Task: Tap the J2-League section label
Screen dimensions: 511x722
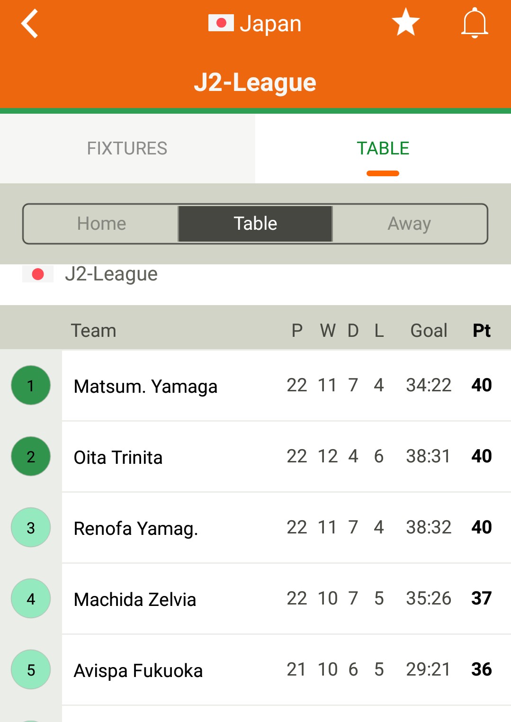Action: pos(111,274)
